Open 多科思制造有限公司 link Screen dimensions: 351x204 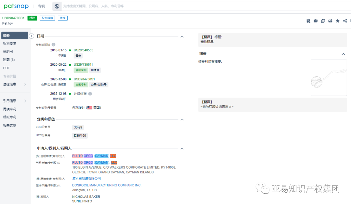coord(86,179)
